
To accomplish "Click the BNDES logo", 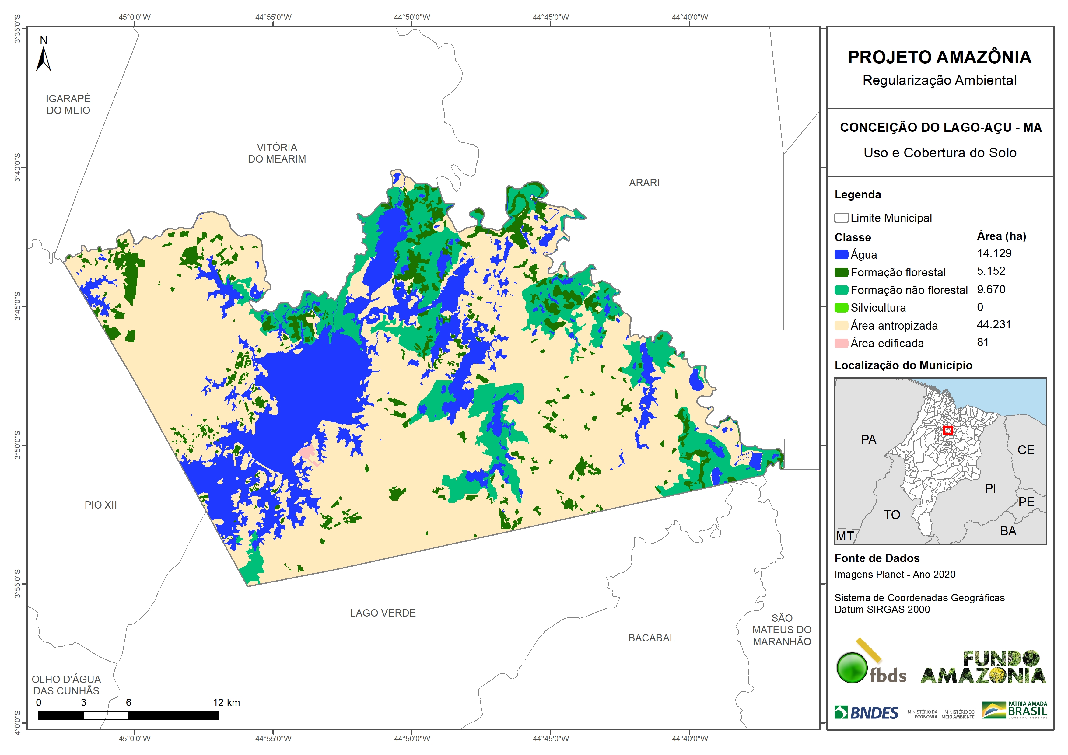I will pos(866,712).
